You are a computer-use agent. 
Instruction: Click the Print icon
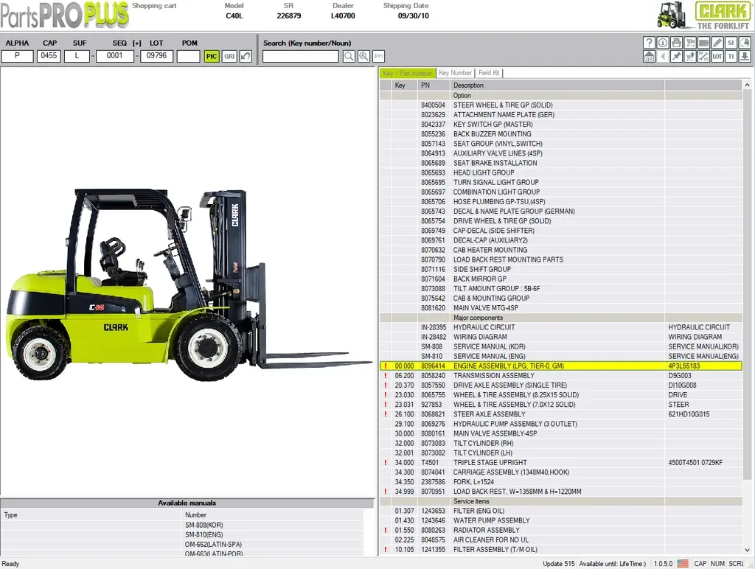(676, 43)
